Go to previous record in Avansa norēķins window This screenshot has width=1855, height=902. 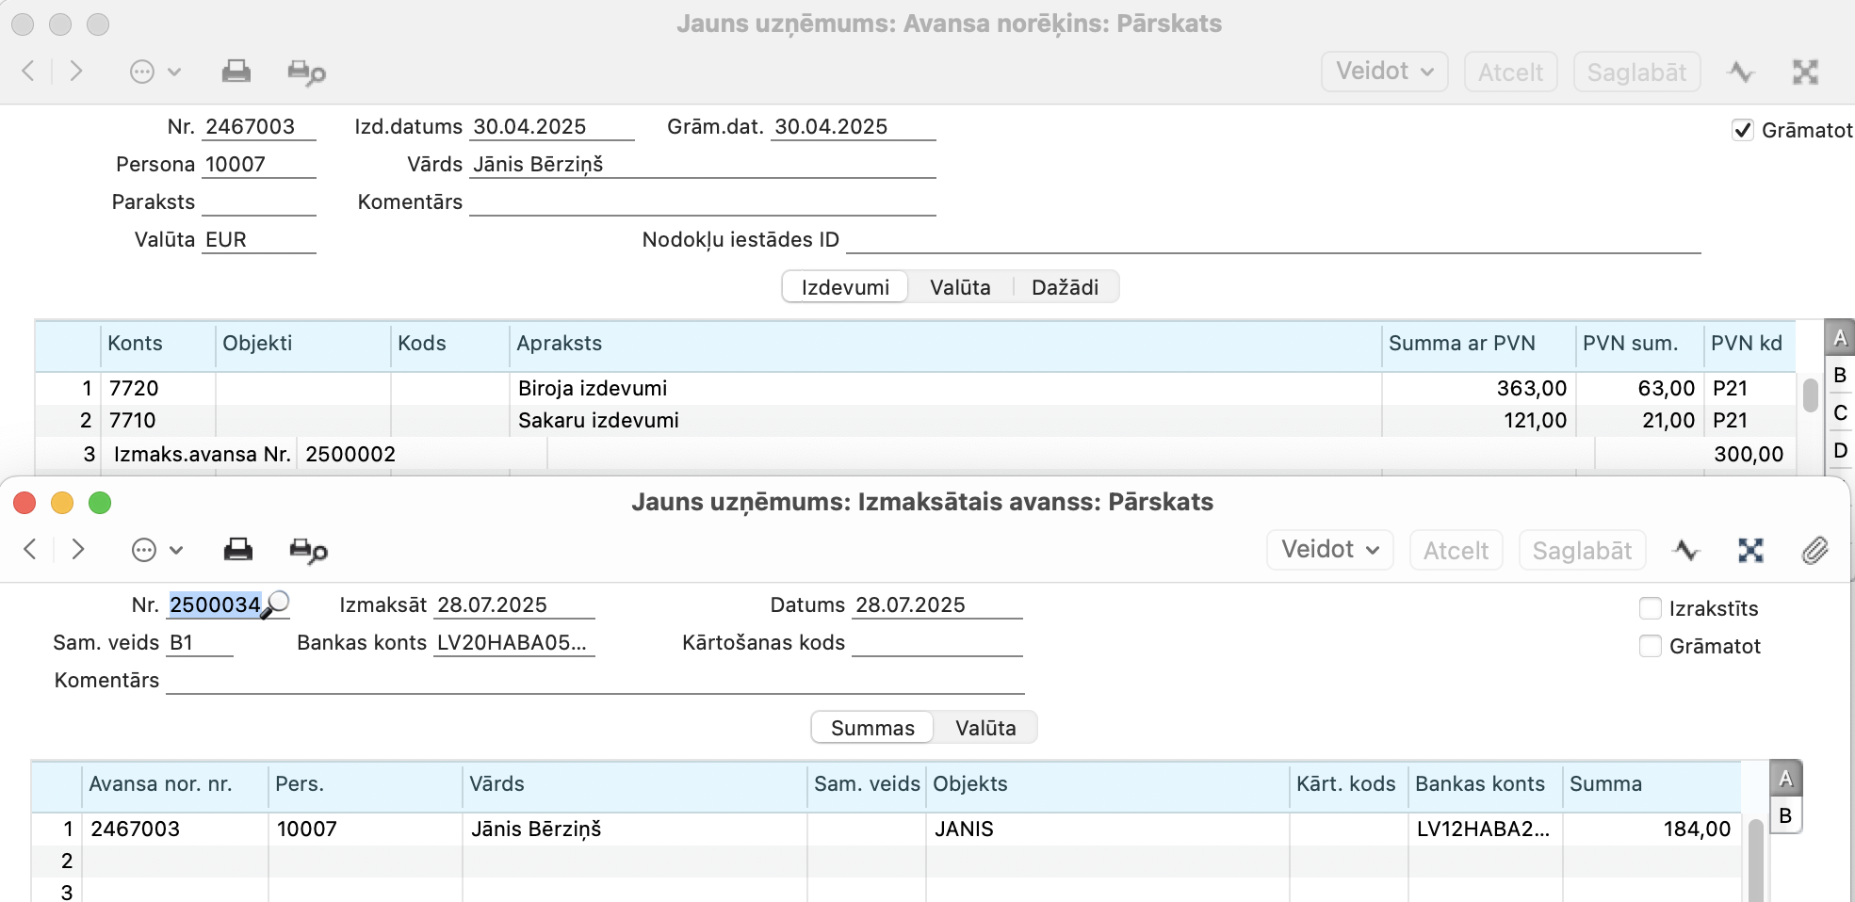coord(28,72)
